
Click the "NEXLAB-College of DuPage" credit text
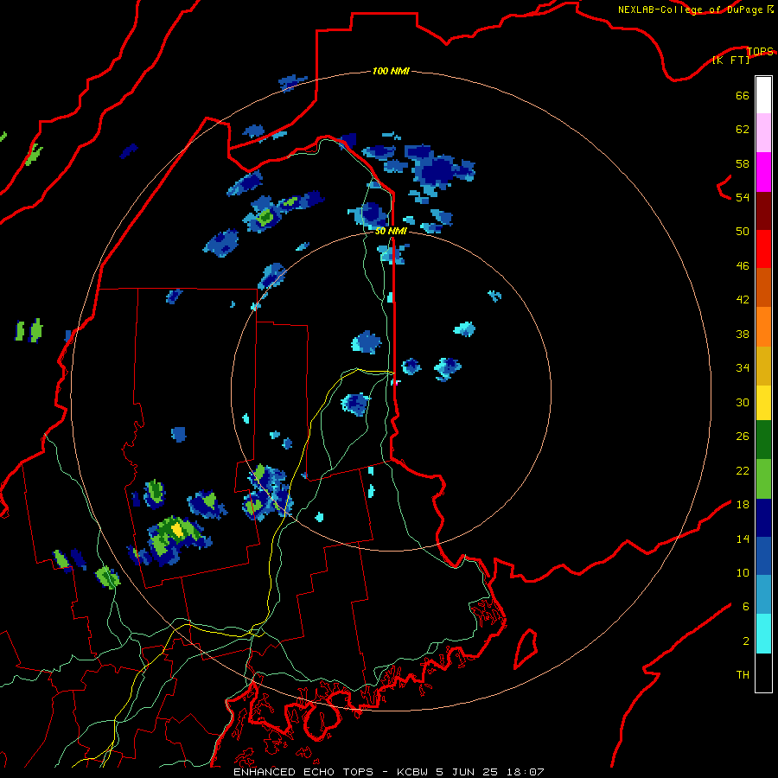pyautogui.click(x=690, y=10)
